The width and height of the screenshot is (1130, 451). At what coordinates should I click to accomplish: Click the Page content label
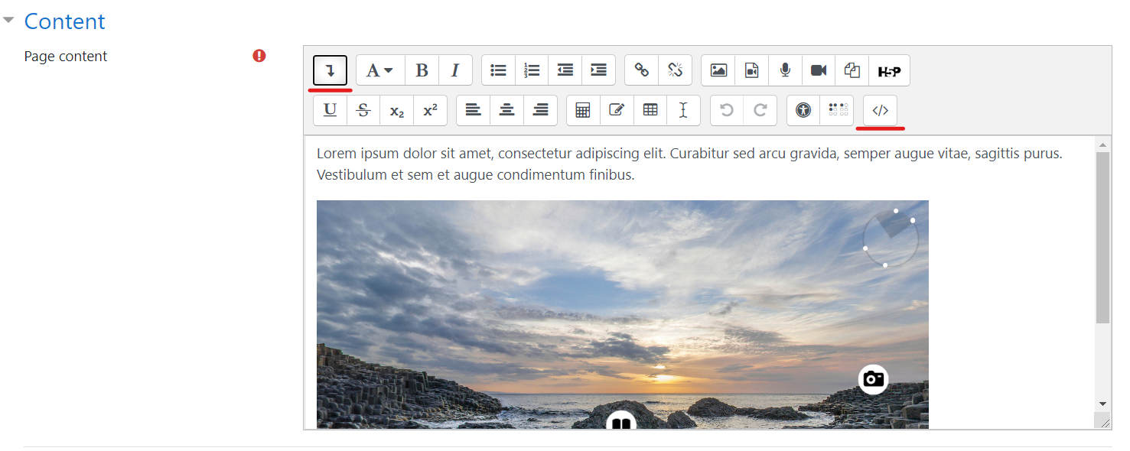66,57
